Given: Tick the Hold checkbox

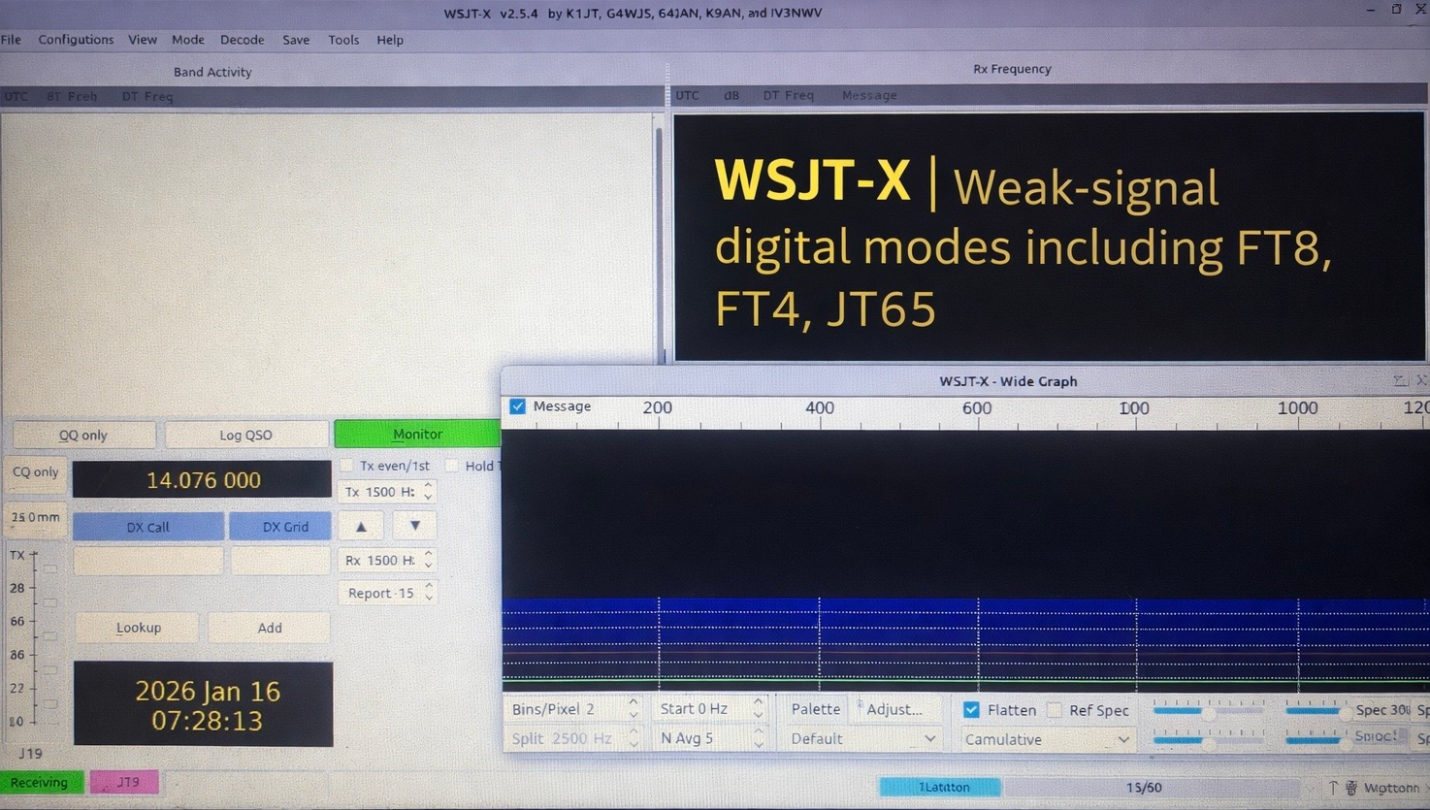Looking at the screenshot, I should [x=452, y=466].
